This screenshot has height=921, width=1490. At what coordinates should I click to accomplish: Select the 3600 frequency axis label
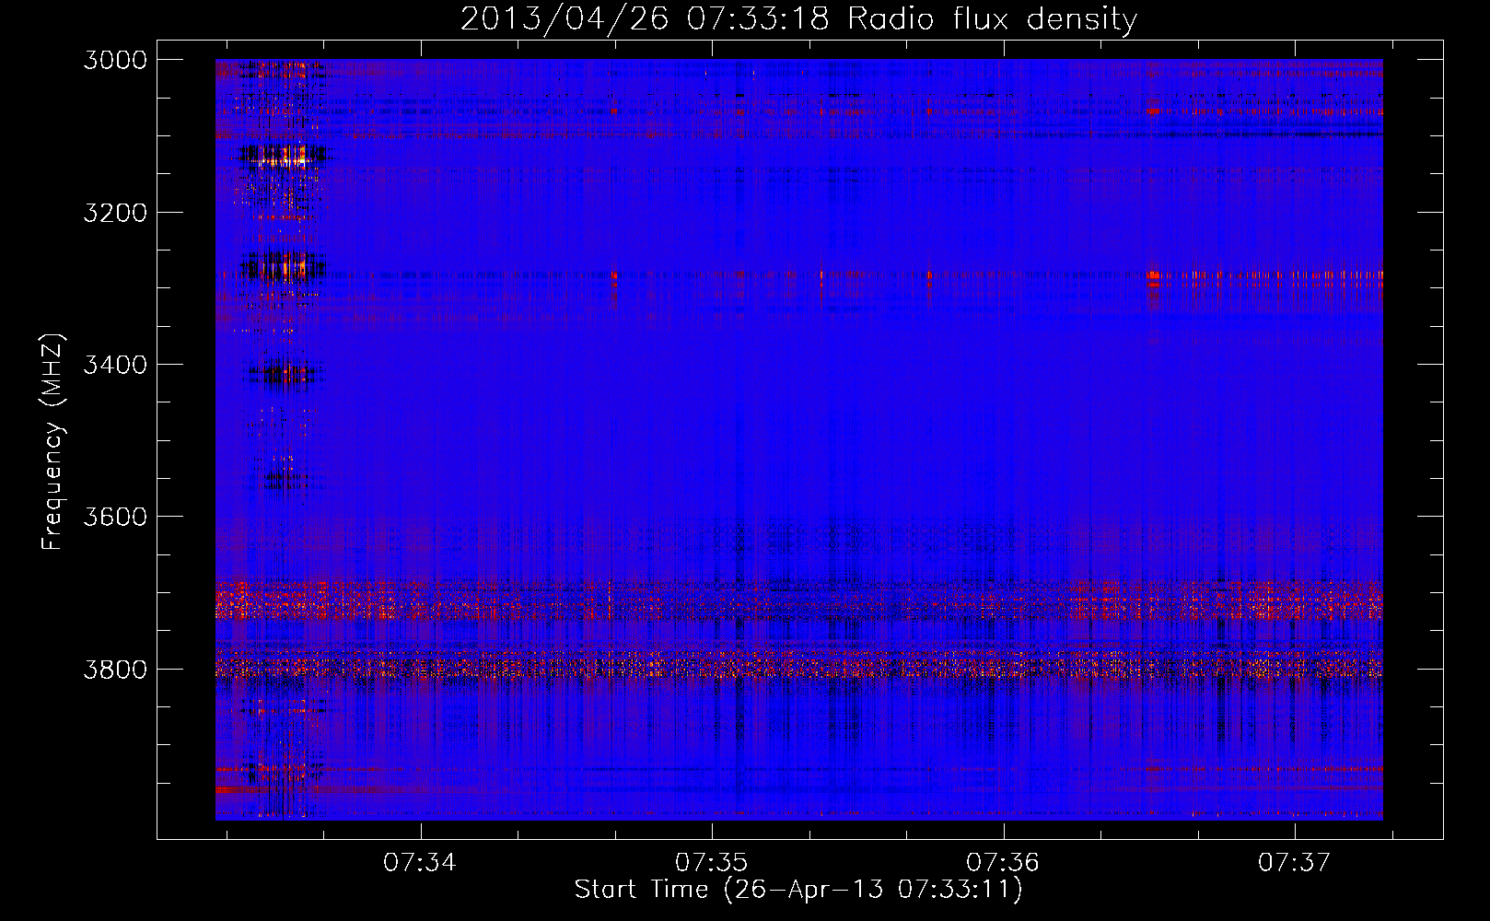point(115,517)
